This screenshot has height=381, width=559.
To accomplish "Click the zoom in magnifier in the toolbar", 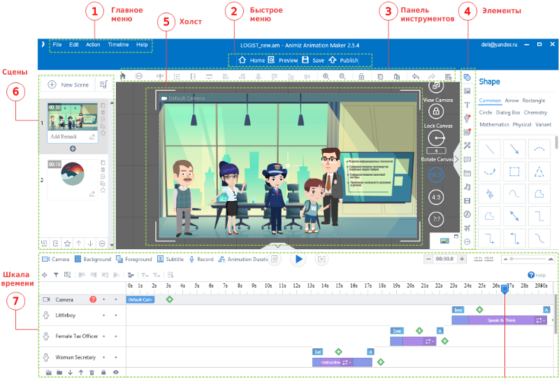I will [x=326, y=75].
